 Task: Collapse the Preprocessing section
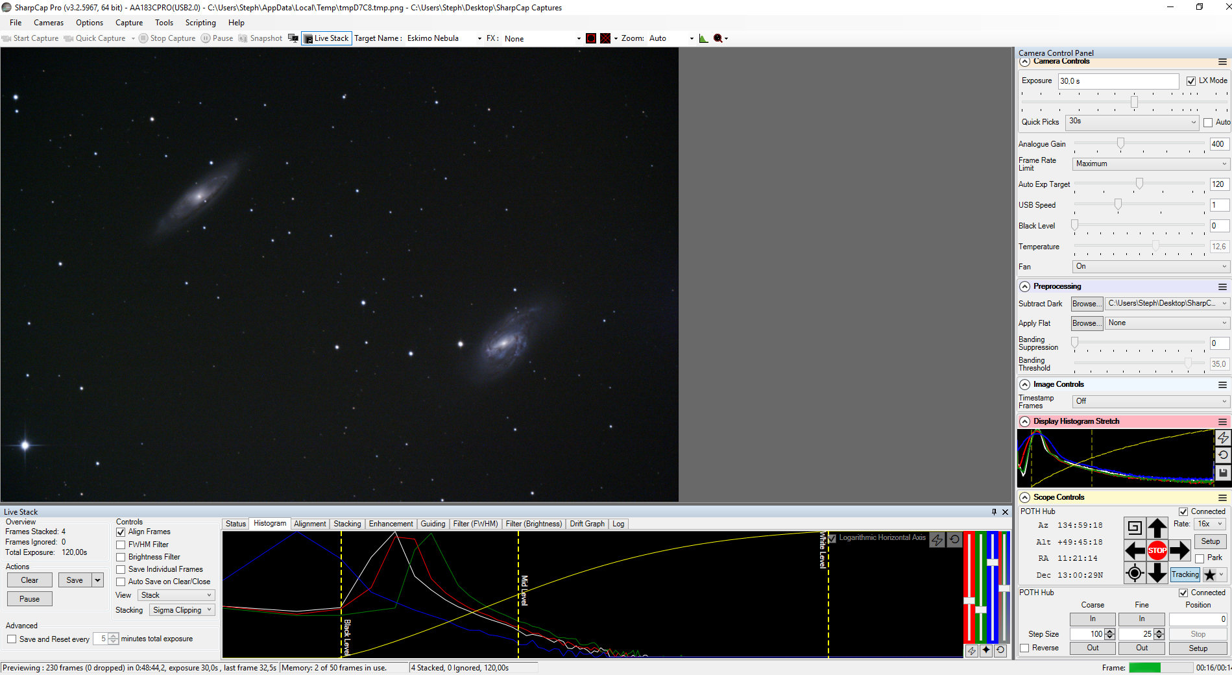1025,286
